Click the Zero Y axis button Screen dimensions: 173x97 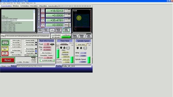[x=43, y=16]
